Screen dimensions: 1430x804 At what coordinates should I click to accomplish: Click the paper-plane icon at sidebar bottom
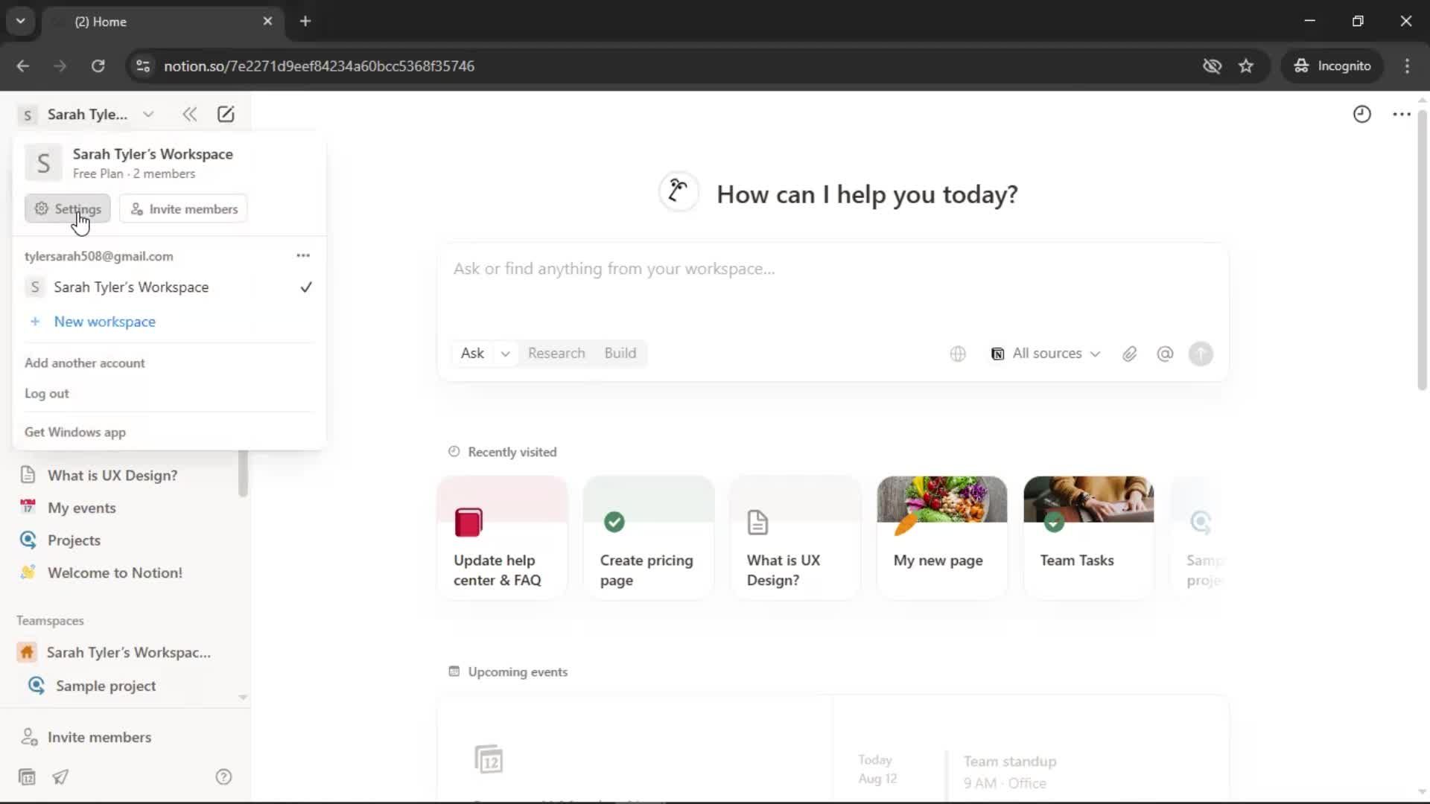(x=60, y=776)
